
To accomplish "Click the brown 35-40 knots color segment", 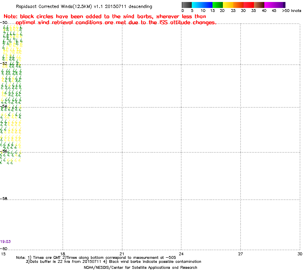I will 259,5.
